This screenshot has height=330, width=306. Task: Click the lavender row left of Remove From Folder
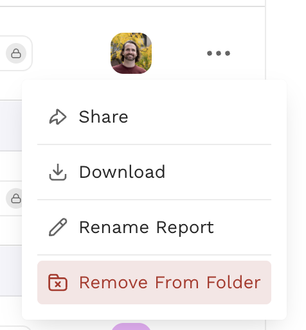(x=11, y=271)
